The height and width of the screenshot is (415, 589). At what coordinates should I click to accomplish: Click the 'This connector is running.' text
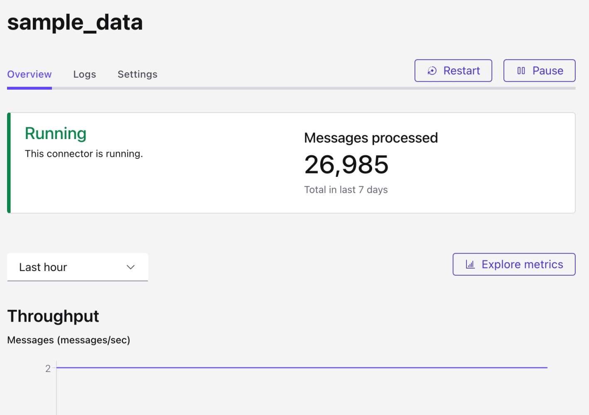(84, 154)
